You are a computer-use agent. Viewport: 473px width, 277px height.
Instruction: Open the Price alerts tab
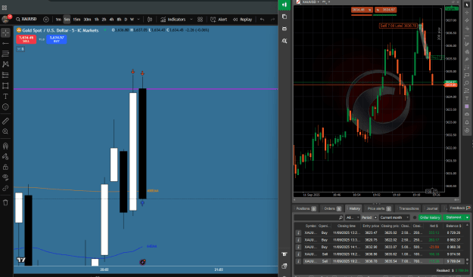379,208
